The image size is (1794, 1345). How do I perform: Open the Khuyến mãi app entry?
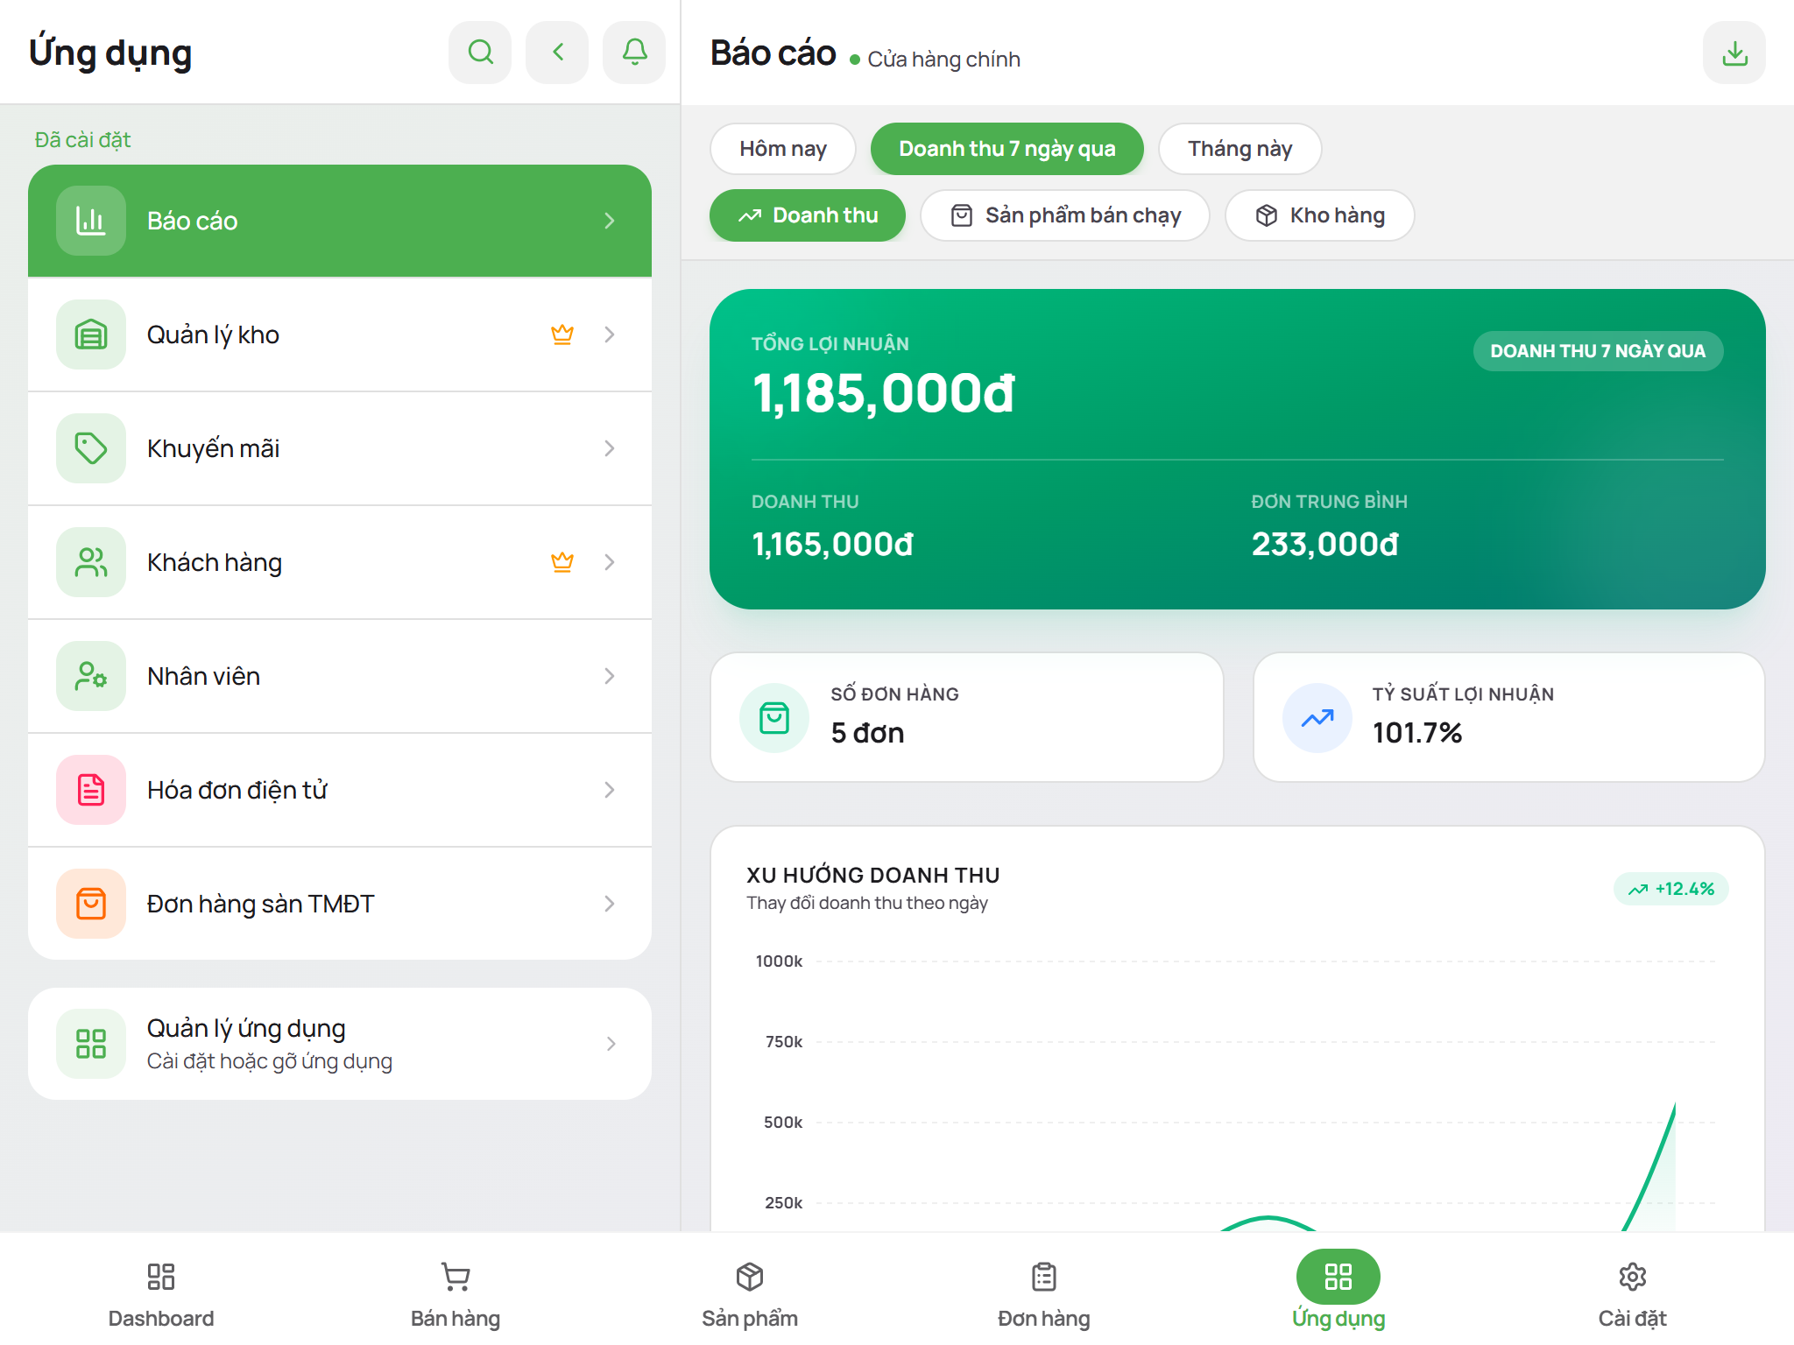pyautogui.click(x=340, y=448)
